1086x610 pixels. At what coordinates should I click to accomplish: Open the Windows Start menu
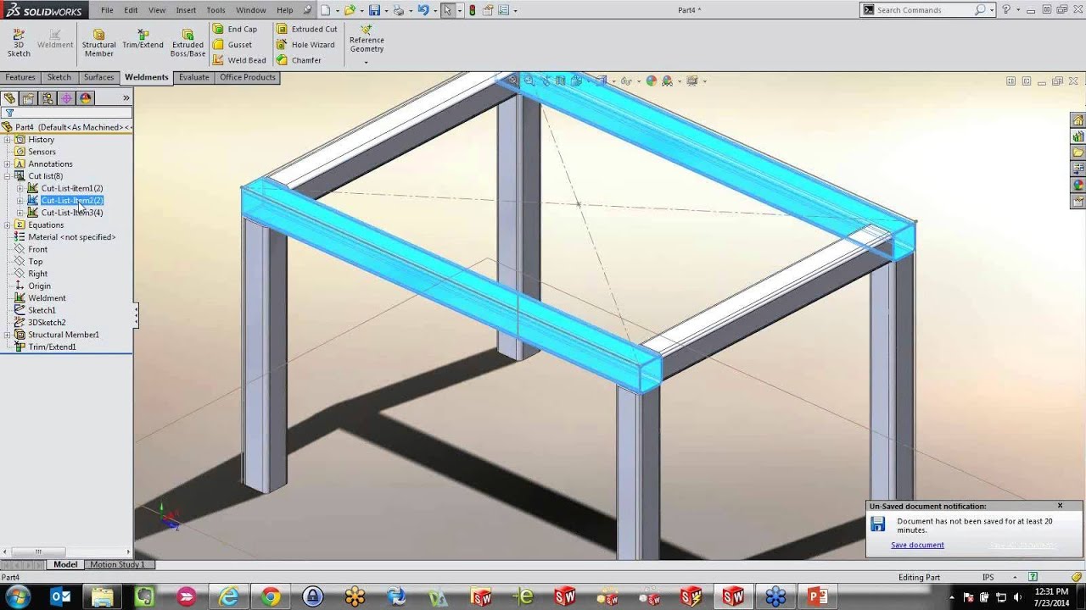(x=17, y=596)
